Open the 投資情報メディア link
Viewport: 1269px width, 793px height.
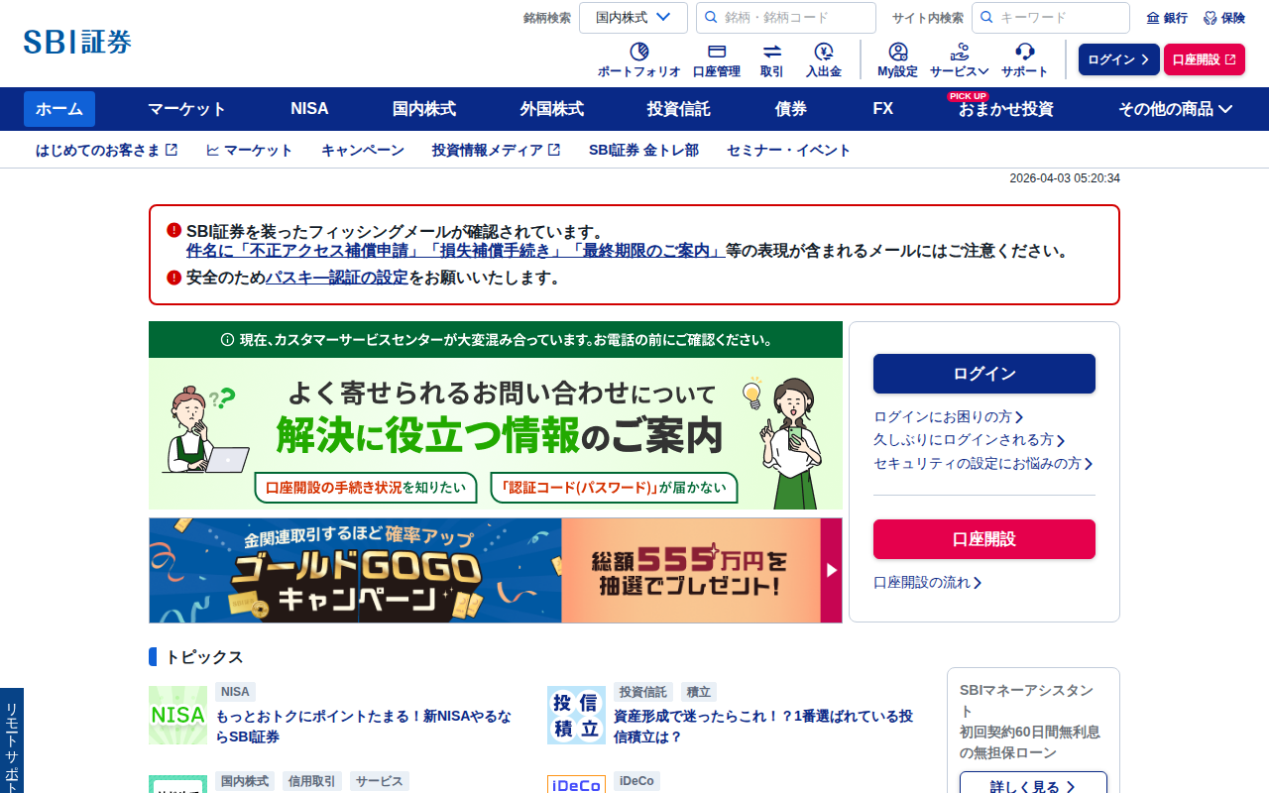(497, 151)
